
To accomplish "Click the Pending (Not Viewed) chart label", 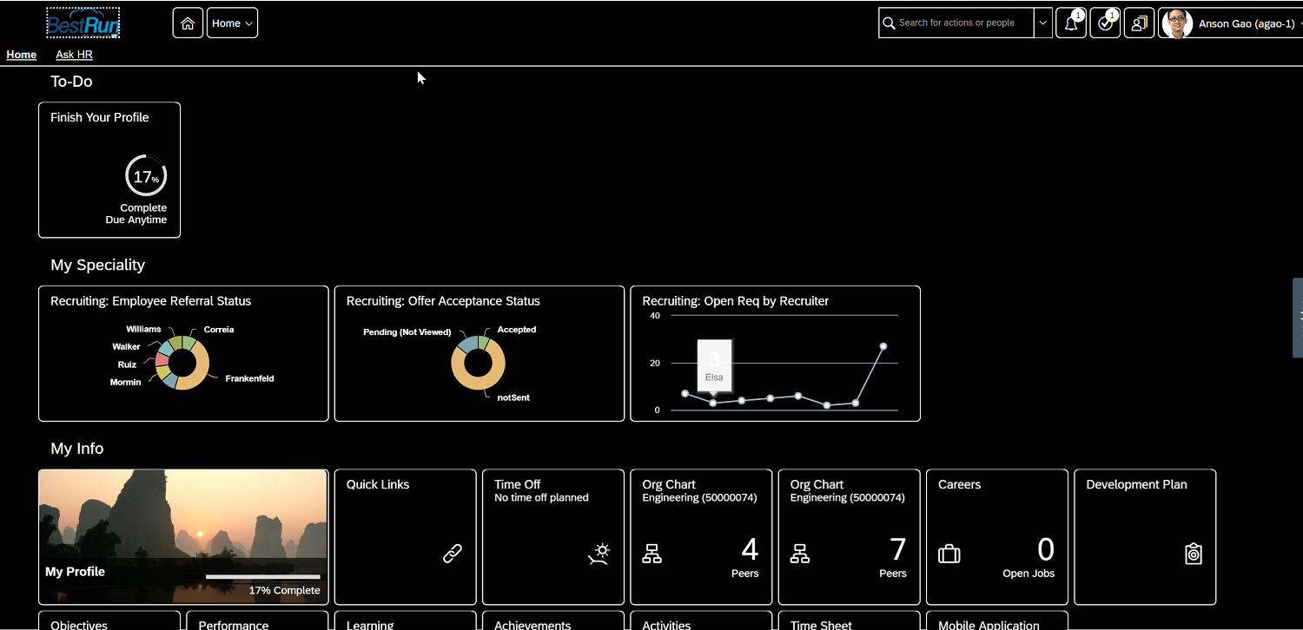I will click(407, 332).
